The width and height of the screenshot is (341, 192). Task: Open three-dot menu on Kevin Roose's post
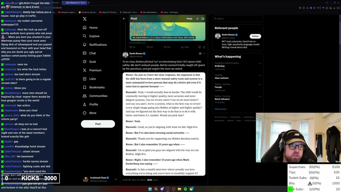204,53
